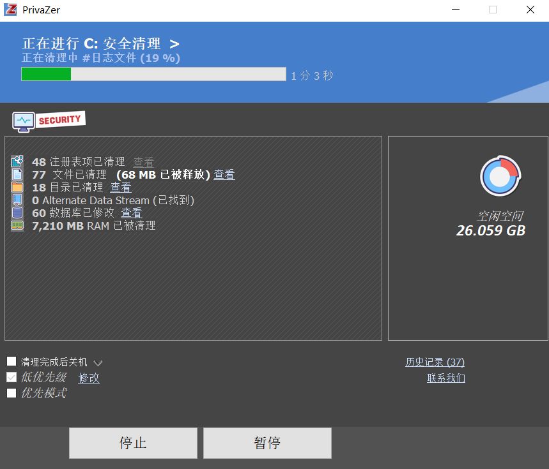Click the > arrow after 安全清理

(x=174, y=44)
